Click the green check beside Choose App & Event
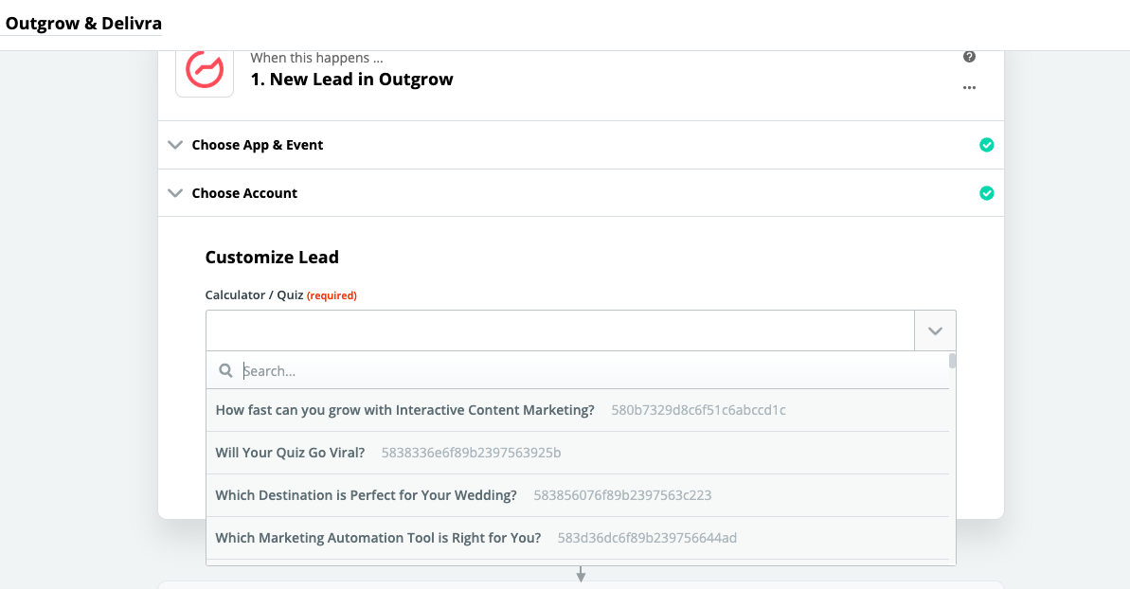Image resolution: width=1130 pixels, height=589 pixels. tap(987, 145)
